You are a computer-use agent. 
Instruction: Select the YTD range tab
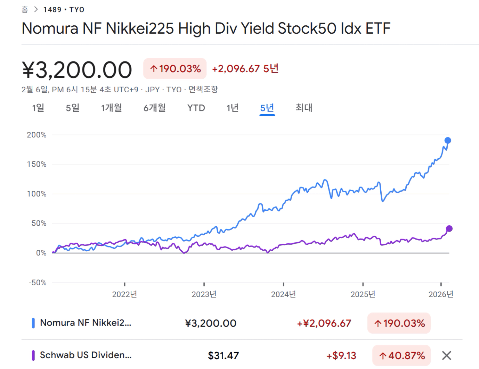[x=196, y=108]
